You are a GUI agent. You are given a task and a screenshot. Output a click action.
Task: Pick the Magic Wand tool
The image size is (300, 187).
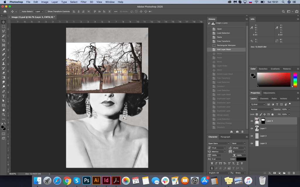pyautogui.click(x=4, y=36)
